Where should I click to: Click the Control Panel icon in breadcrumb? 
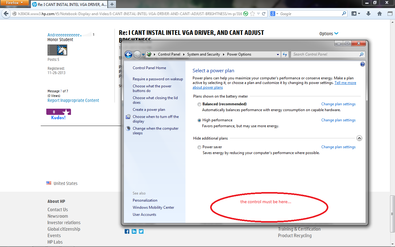pyautogui.click(x=149, y=54)
